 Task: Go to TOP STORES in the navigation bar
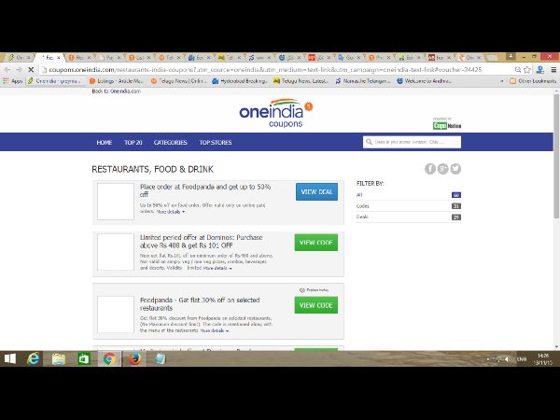click(216, 143)
